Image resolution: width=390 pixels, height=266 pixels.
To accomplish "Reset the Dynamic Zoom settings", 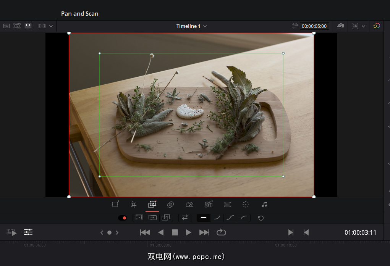I will click(x=261, y=218).
